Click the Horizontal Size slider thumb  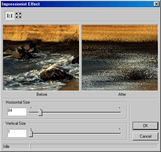pos(40,112)
